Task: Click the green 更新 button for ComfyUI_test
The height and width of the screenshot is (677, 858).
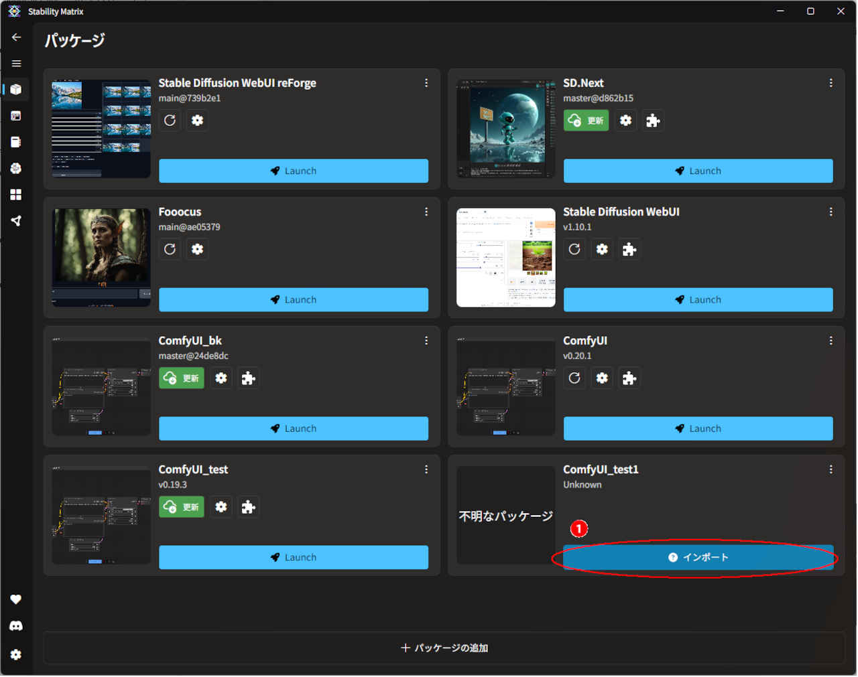Action: point(182,507)
